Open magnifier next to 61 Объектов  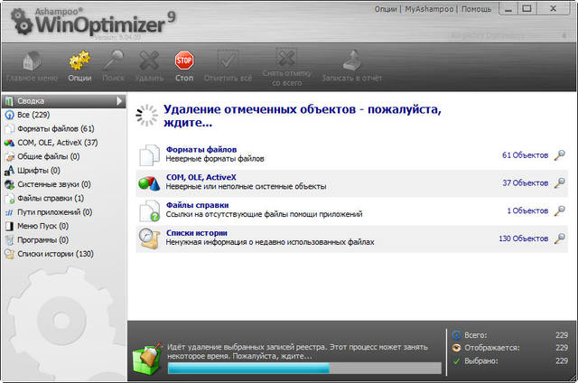click(560, 154)
